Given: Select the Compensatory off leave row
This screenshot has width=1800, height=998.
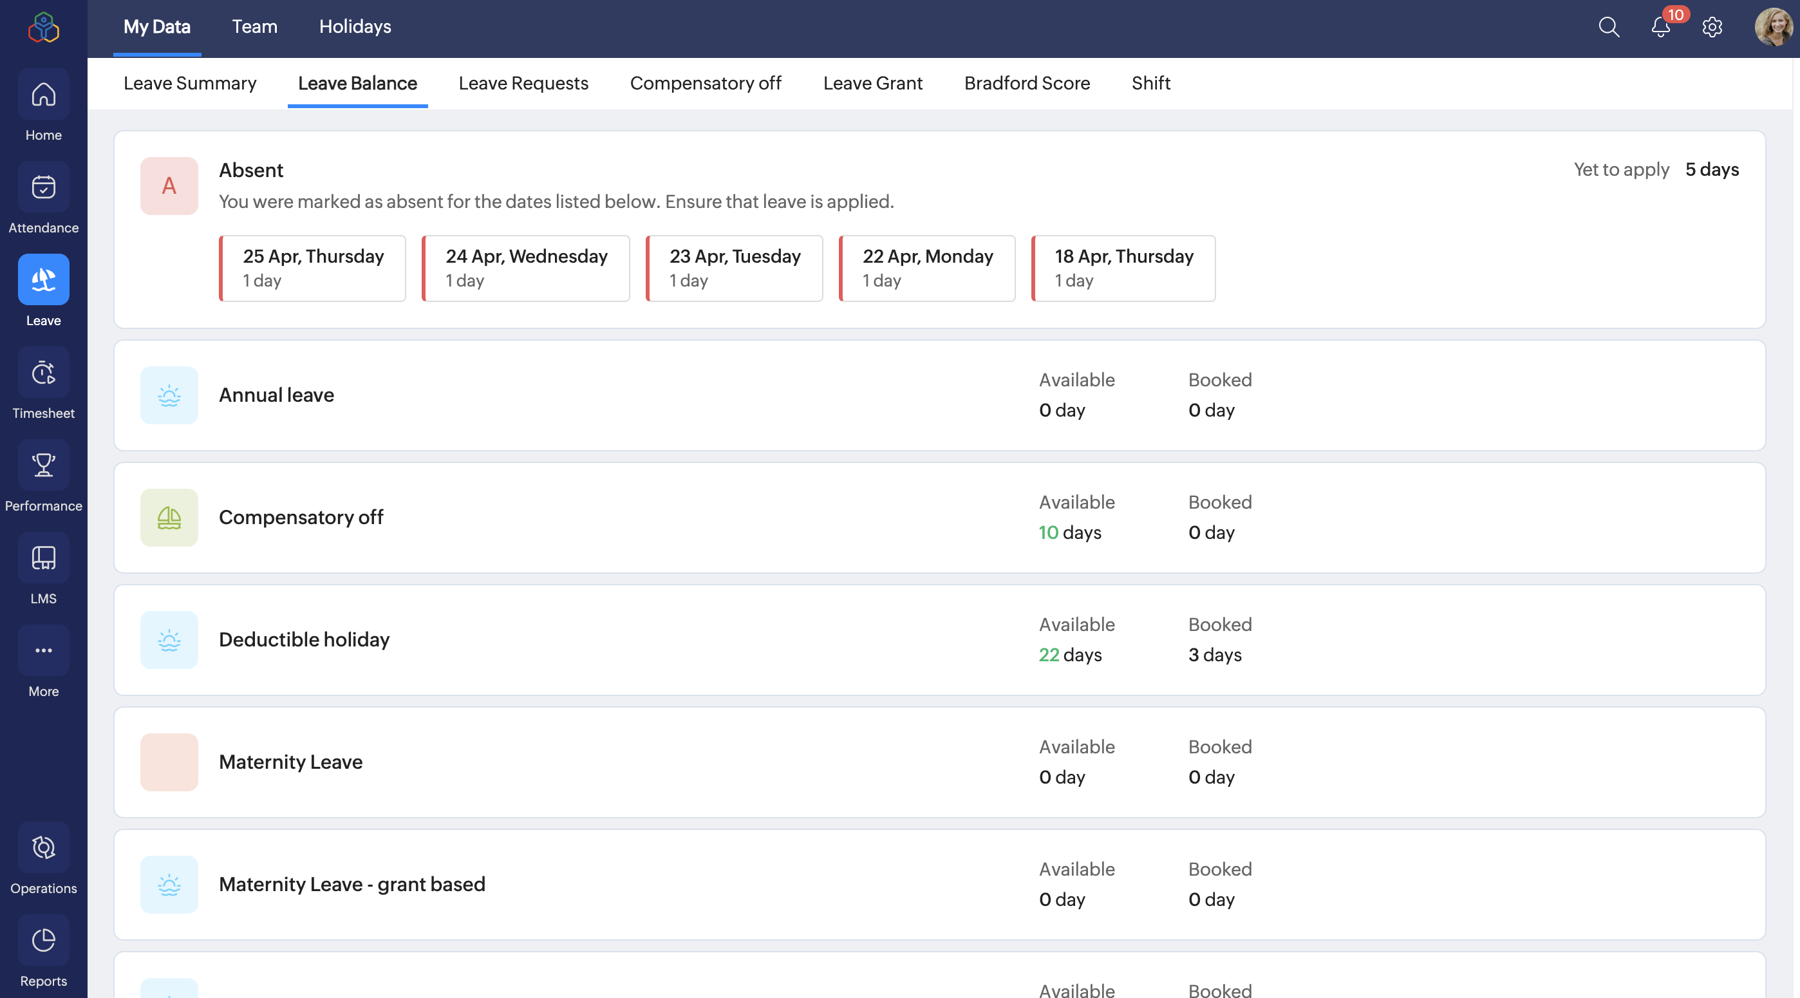Looking at the screenshot, I should [939, 518].
